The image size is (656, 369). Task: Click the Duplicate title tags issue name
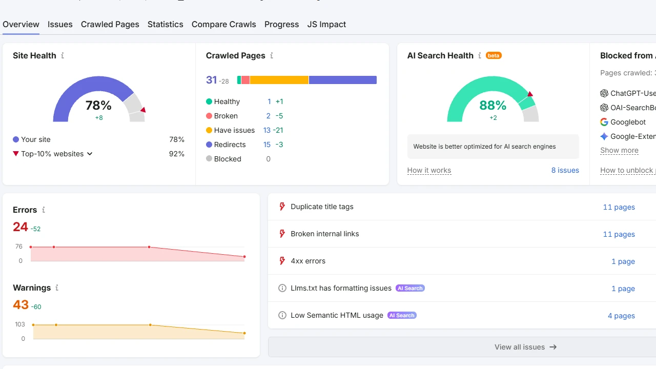coord(322,207)
